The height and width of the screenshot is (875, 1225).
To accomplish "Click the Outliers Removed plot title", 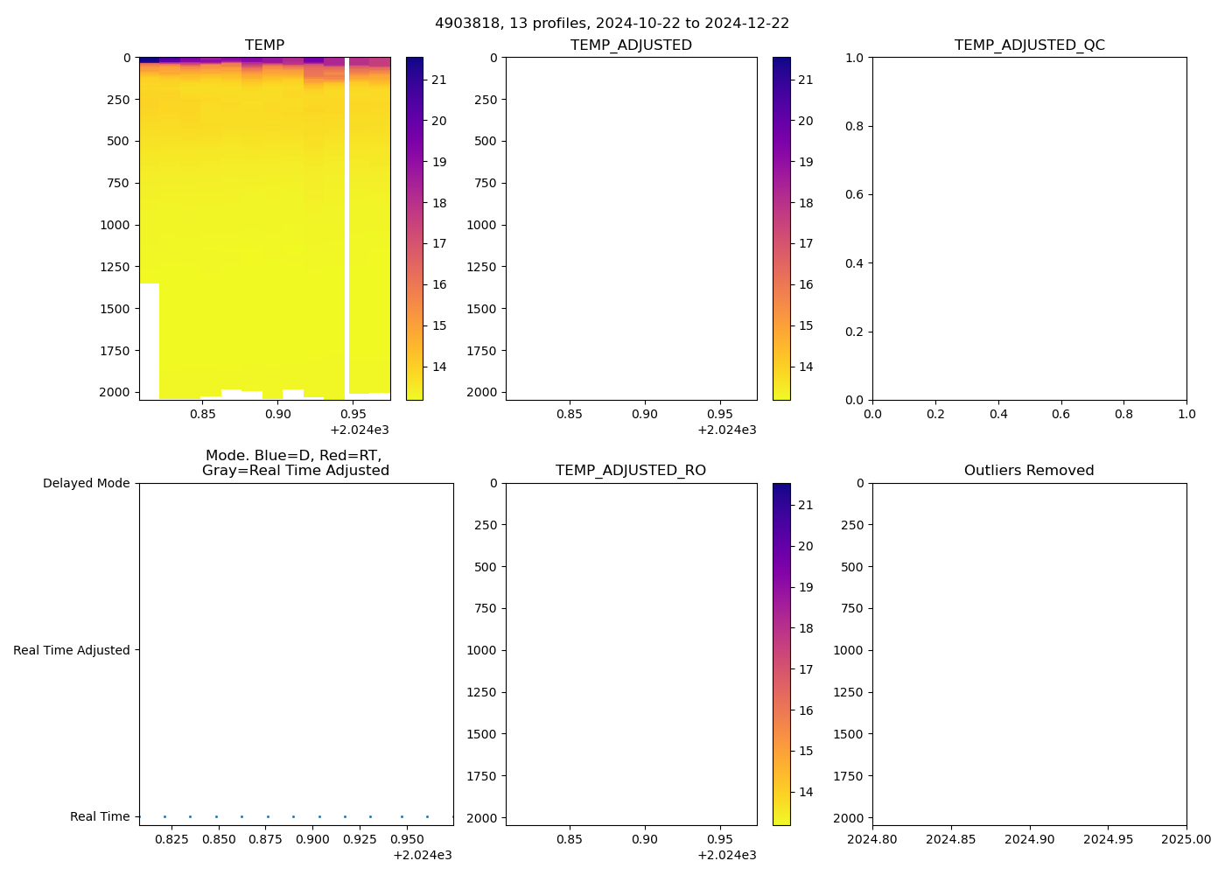I will pyautogui.click(x=1029, y=471).
